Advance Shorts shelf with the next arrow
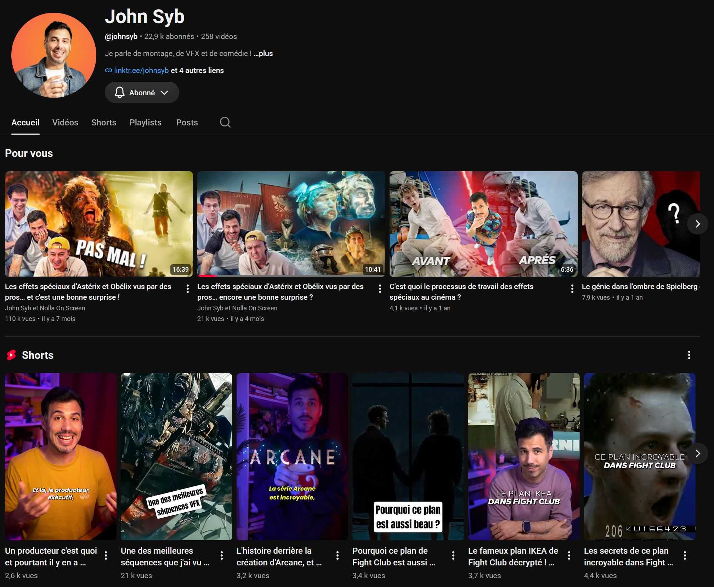 [697, 453]
